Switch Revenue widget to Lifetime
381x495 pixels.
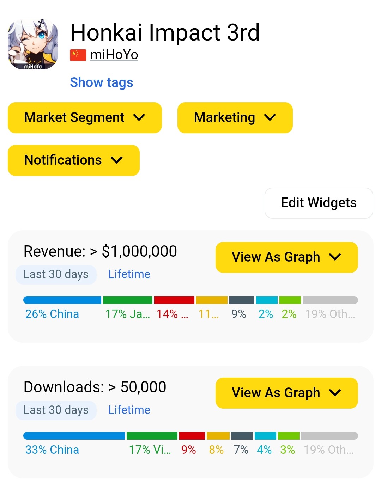[129, 274]
